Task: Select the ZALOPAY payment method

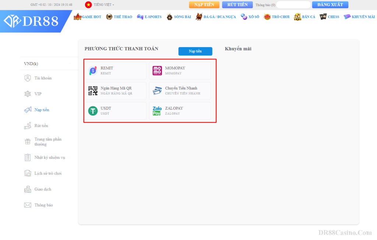Action: [x=180, y=111]
